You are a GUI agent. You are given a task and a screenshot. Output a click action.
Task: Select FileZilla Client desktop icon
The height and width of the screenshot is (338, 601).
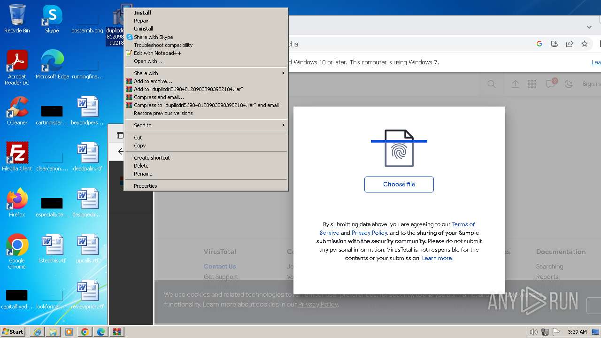point(17,157)
